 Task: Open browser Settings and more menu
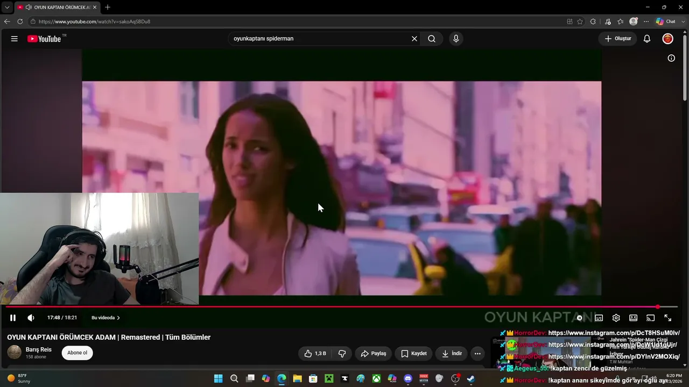(646, 21)
